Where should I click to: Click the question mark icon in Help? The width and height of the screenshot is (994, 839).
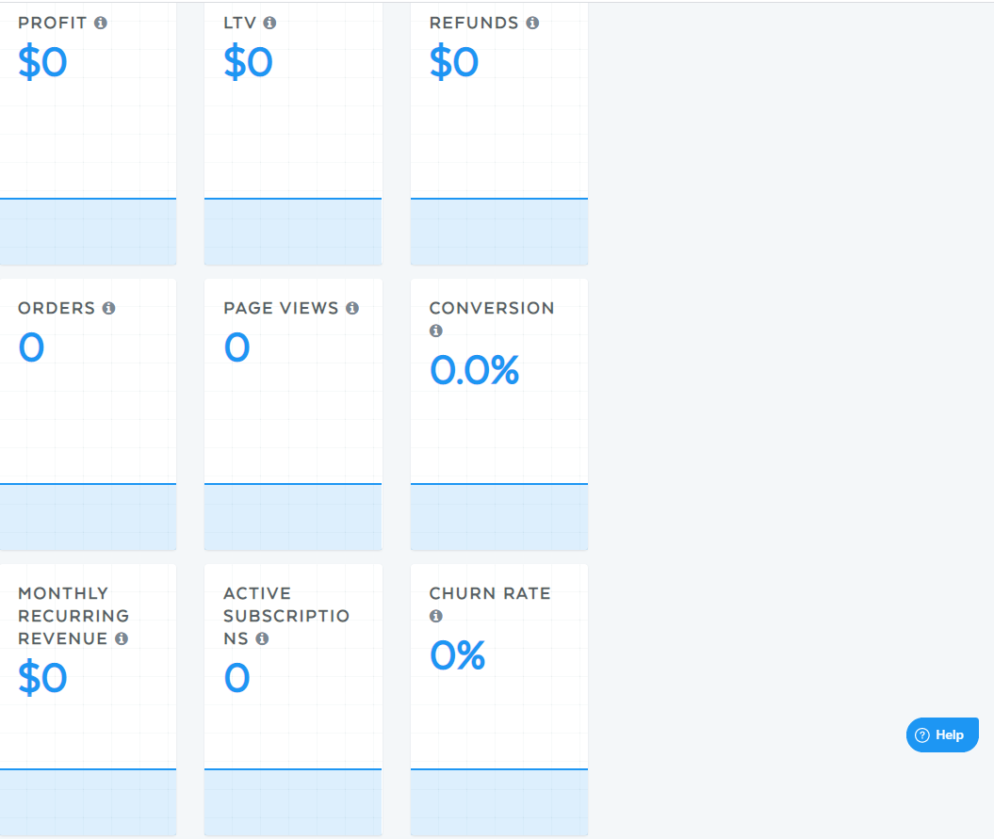click(x=922, y=735)
